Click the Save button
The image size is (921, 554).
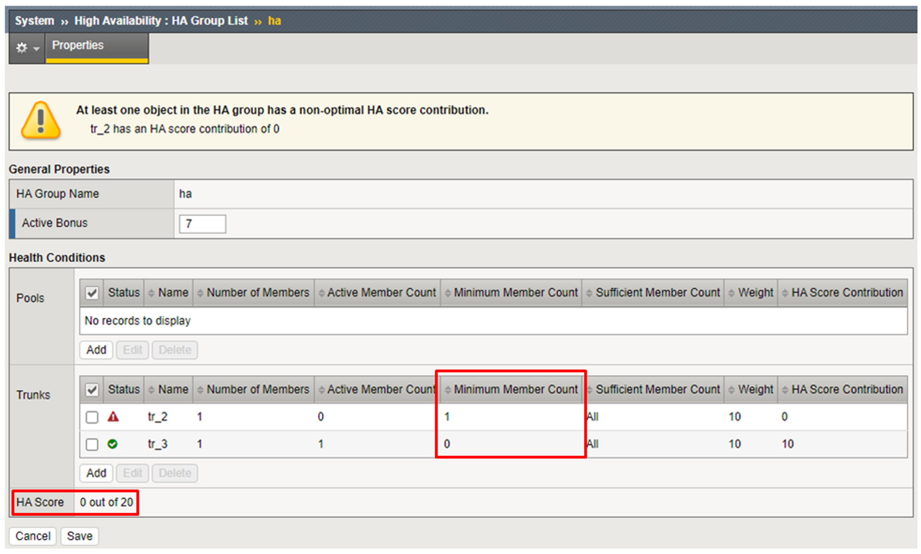tap(80, 536)
